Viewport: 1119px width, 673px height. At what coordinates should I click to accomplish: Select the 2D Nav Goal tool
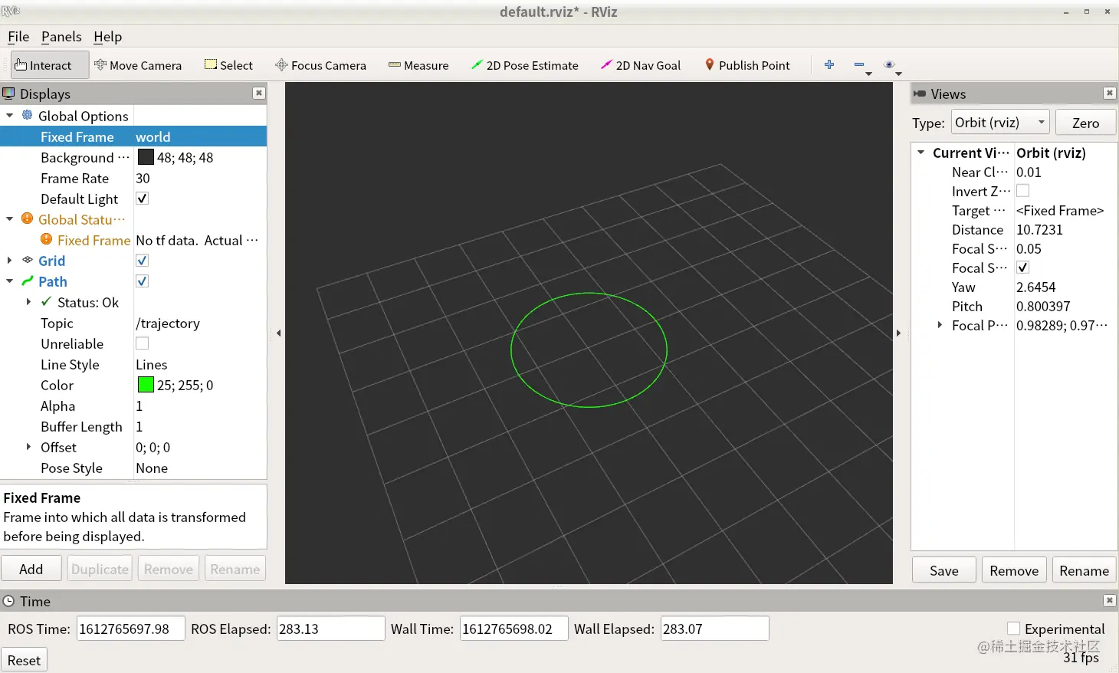641,65
